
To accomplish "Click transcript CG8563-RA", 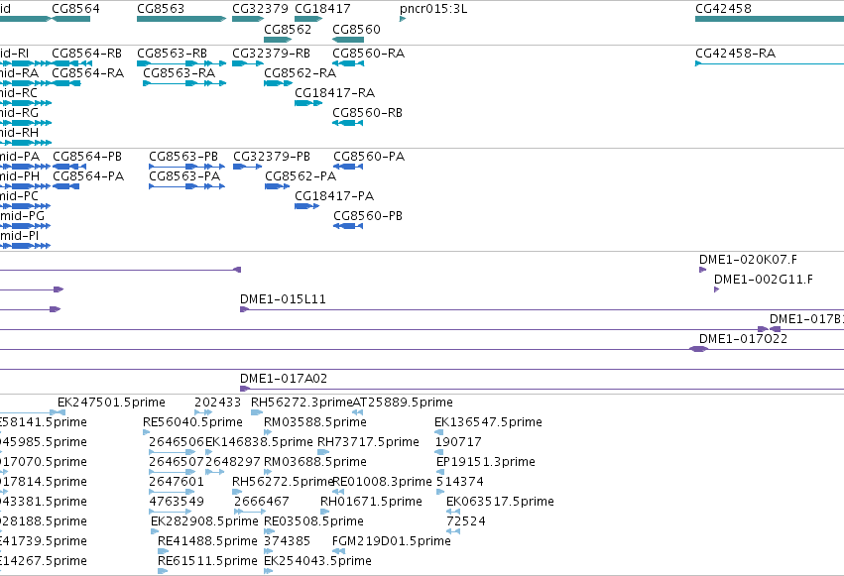I will (184, 83).
